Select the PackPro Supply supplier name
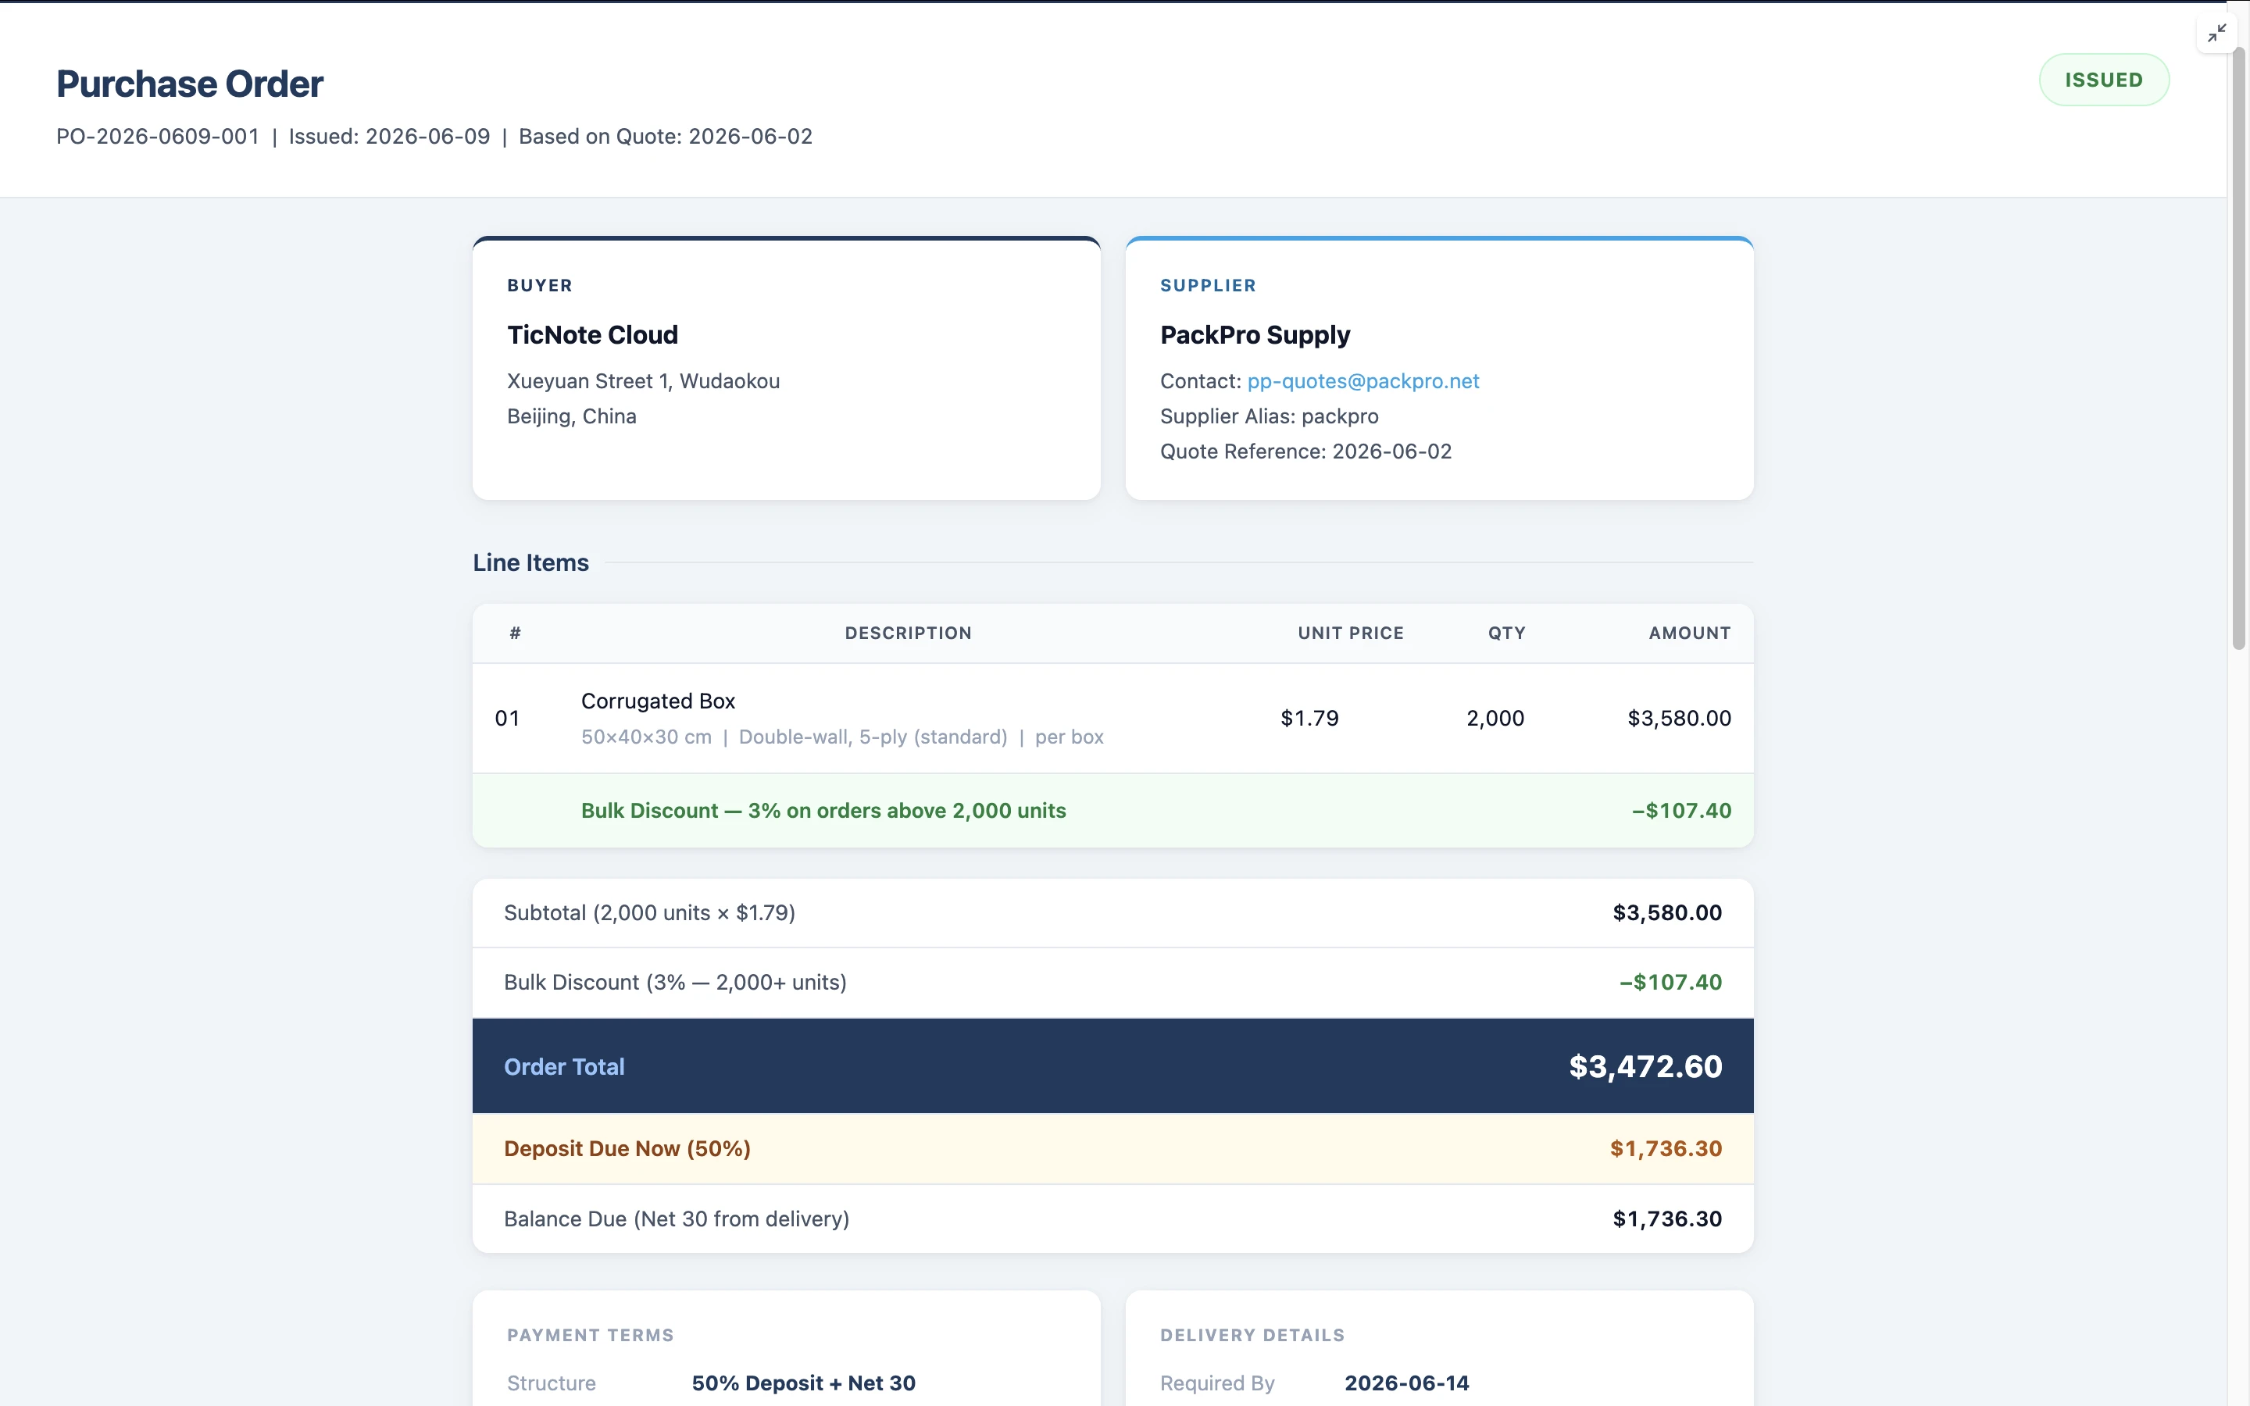This screenshot has height=1406, width=2250. [x=1255, y=335]
